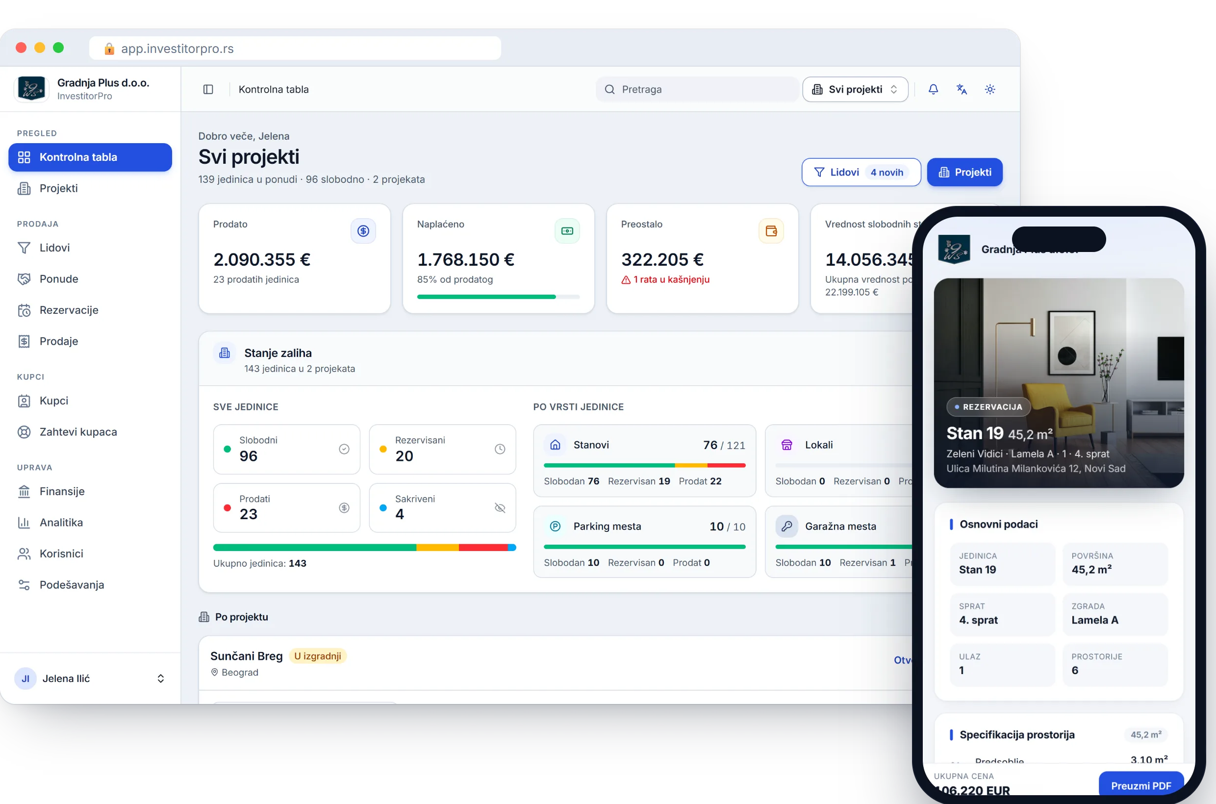Click the Naplaćeno 85% progress bar

(x=498, y=297)
